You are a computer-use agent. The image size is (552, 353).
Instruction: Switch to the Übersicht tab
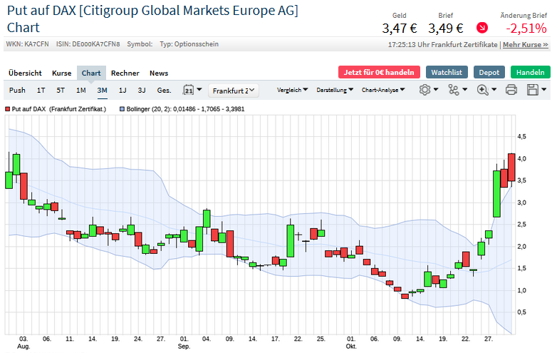(x=25, y=73)
